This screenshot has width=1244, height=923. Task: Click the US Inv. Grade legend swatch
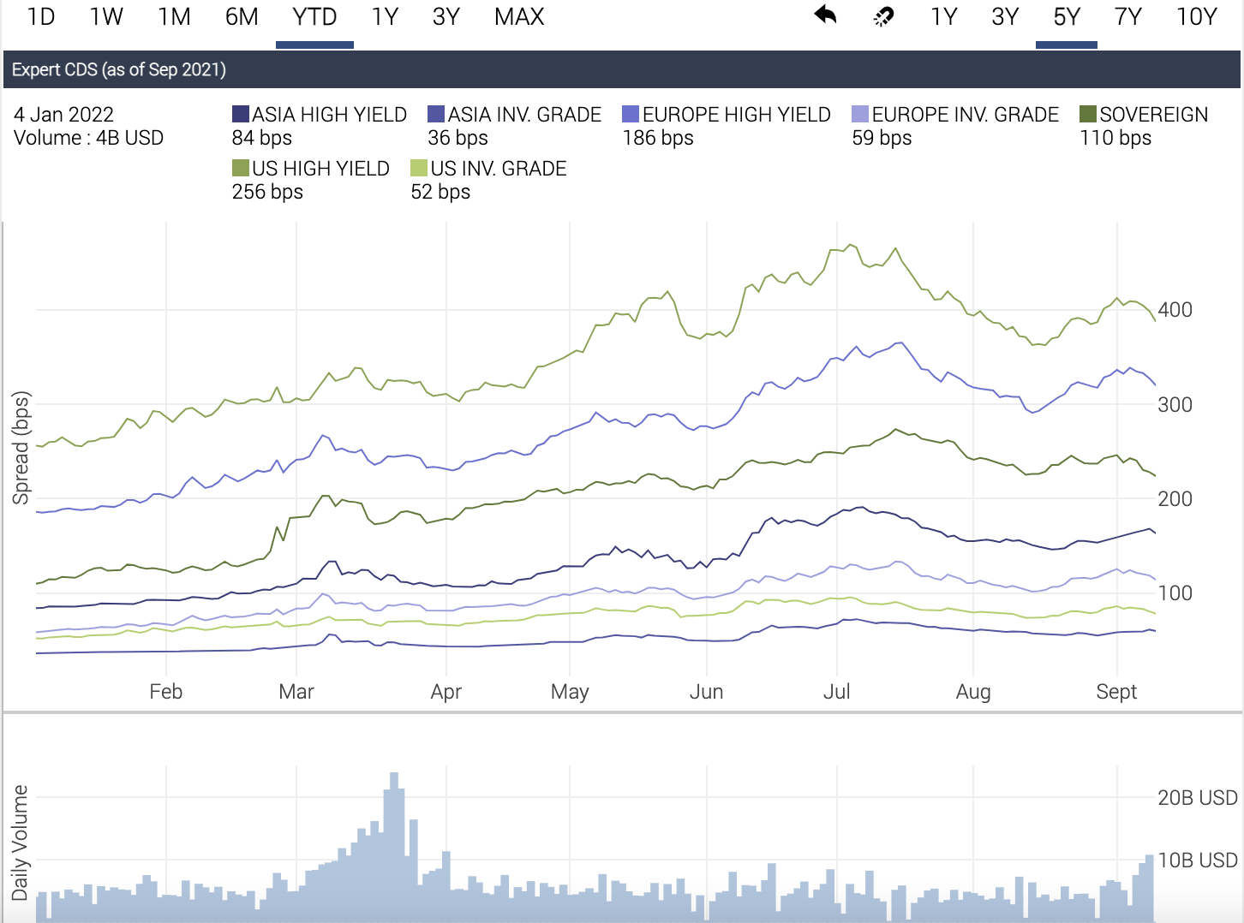point(419,169)
